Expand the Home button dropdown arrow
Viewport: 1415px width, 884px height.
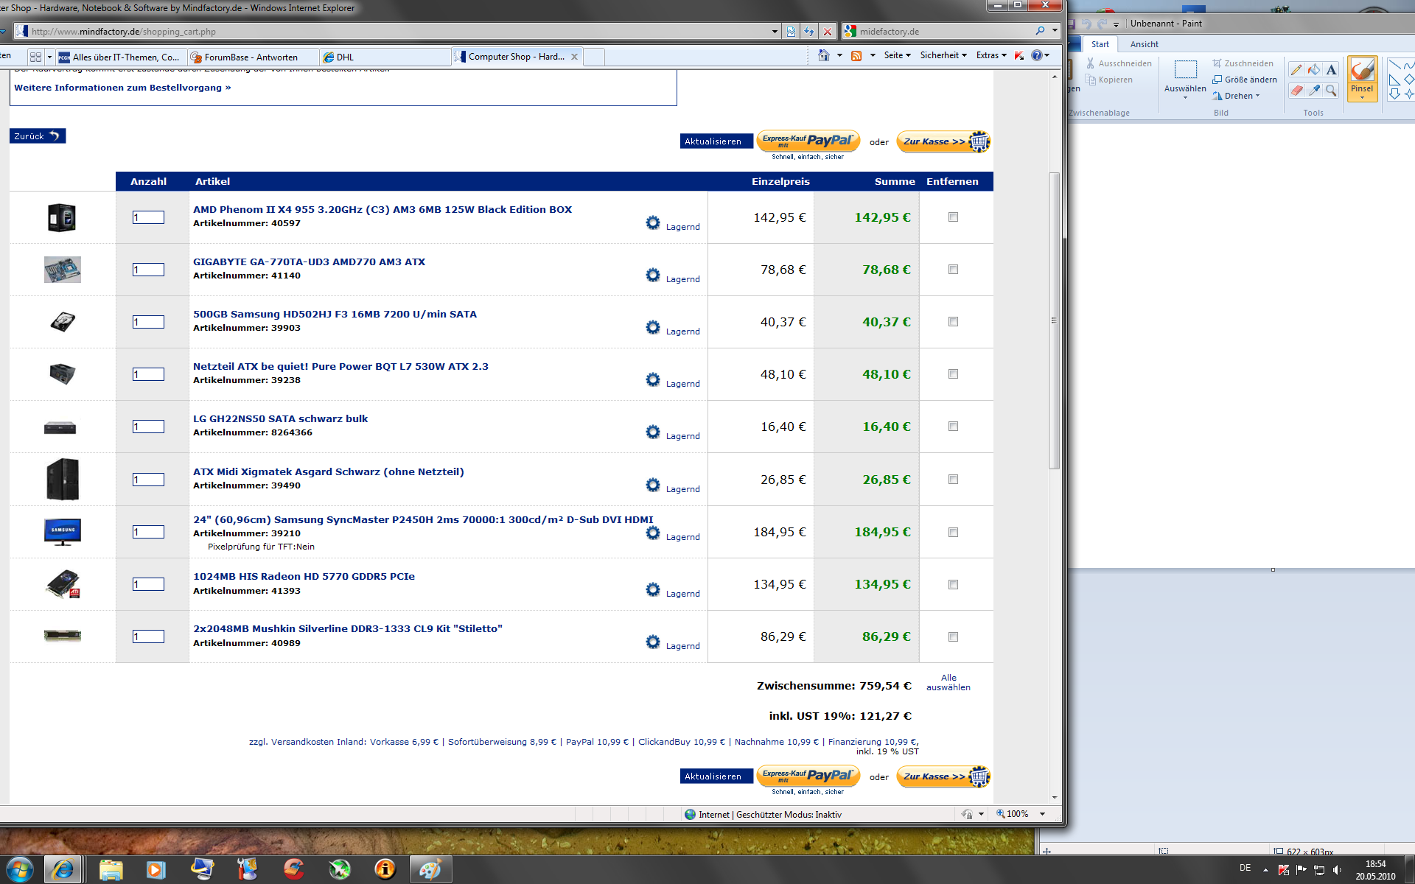click(839, 55)
